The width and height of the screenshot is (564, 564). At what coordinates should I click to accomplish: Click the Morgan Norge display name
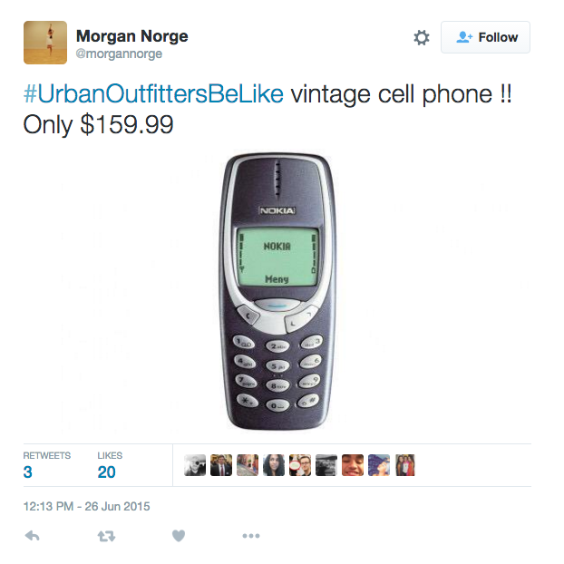tap(132, 36)
